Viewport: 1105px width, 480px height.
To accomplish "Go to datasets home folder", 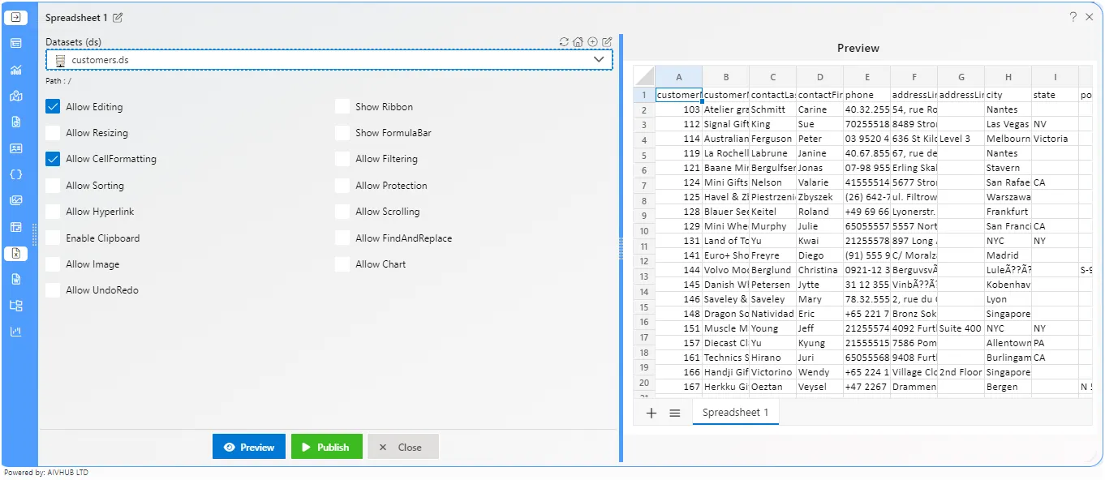I will (578, 42).
